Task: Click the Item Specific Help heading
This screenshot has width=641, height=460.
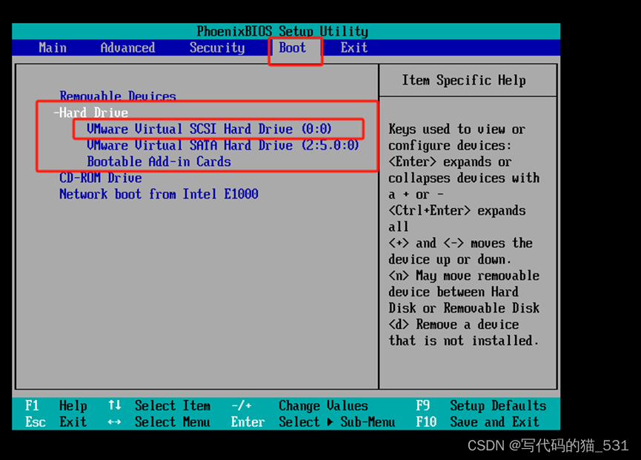Action: [x=464, y=81]
